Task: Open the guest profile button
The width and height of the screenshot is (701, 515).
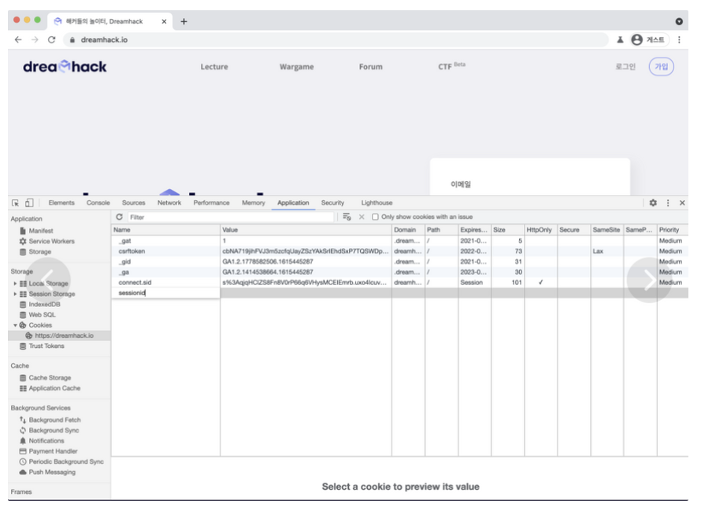Action: (649, 40)
